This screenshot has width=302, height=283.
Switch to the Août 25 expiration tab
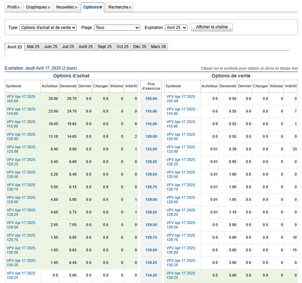pos(86,47)
